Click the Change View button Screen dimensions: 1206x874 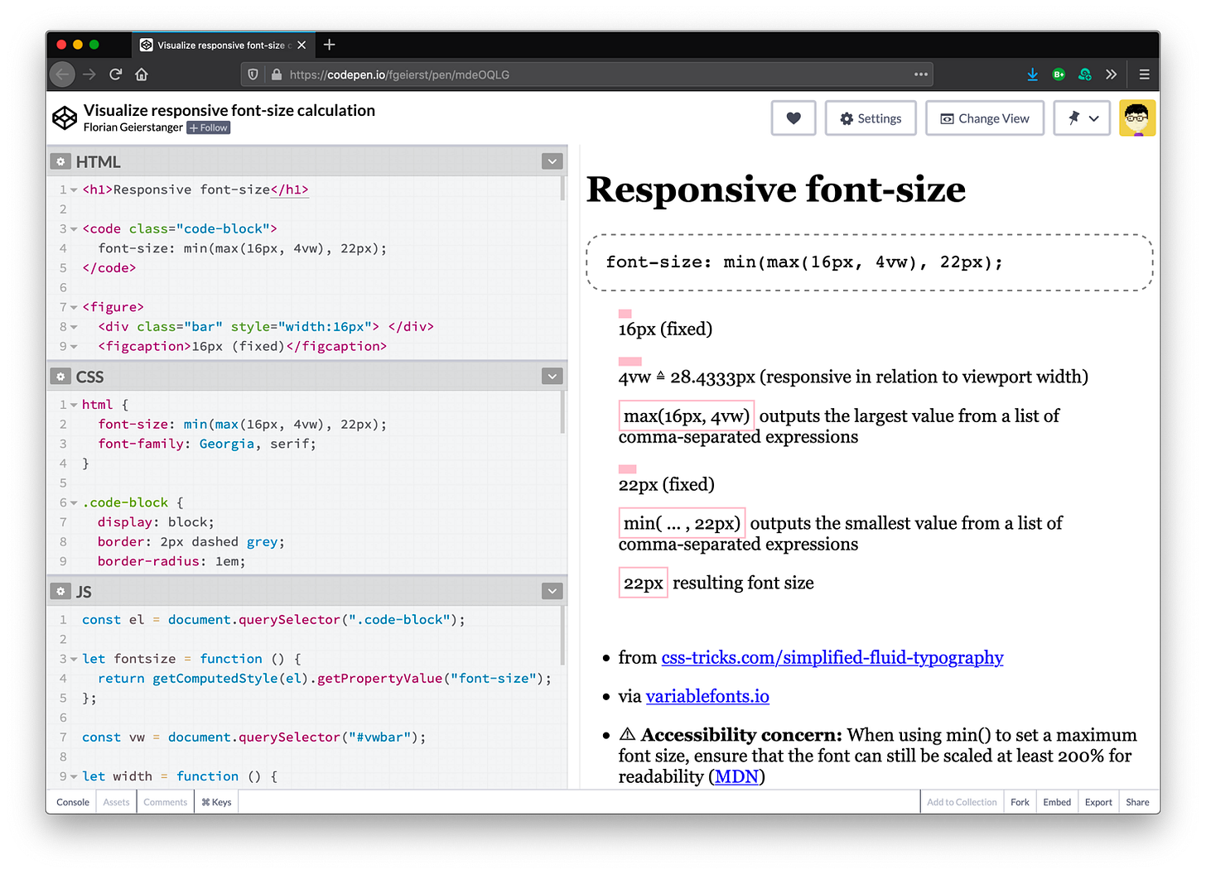point(984,118)
